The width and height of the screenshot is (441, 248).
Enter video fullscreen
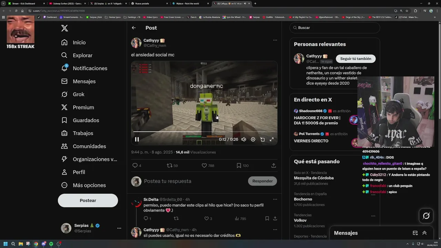click(x=271, y=139)
